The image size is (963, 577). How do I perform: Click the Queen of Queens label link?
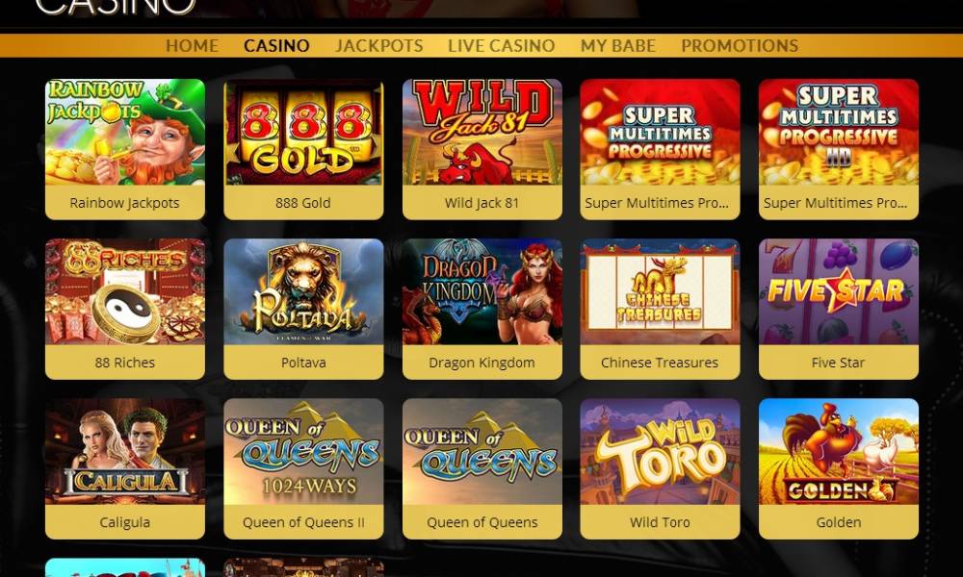pyautogui.click(x=482, y=522)
